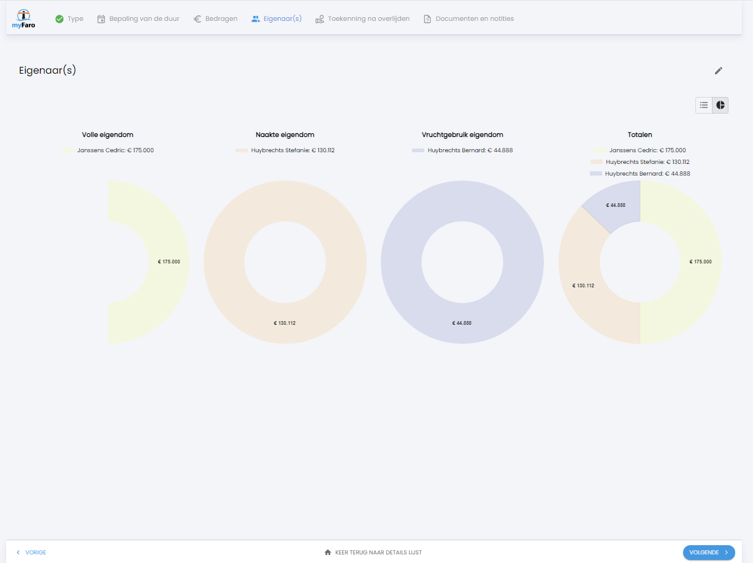Click the calendar icon for Bepaling van de duur
Image resolution: width=753 pixels, height=563 pixels.
[x=101, y=19]
